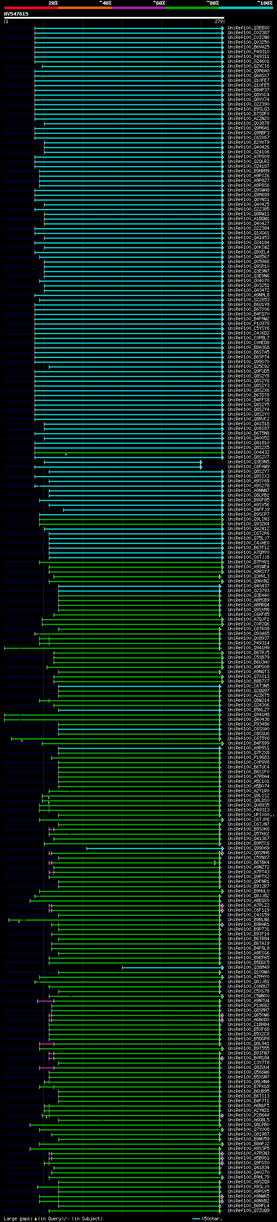Select hit label UniRef100_Q6YNS1
Screen dimensions: 277x1222
pos(248,200)
